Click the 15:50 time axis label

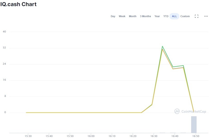click(70, 136)
